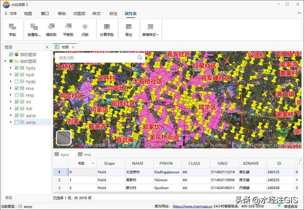The height and width of the screenshot is (210, 304).
Task: Toggle the 临时图层 checkbox
Action: pos(11,61)
